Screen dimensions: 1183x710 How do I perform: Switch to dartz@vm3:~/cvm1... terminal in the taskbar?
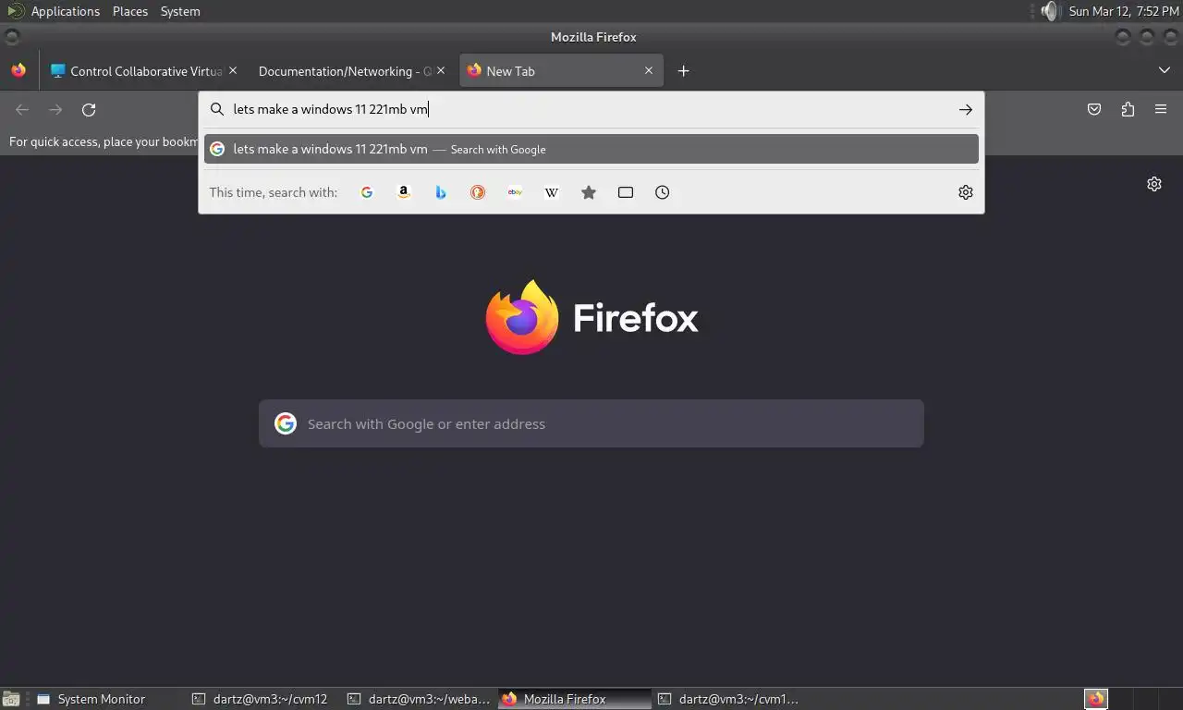coord(729,699)
